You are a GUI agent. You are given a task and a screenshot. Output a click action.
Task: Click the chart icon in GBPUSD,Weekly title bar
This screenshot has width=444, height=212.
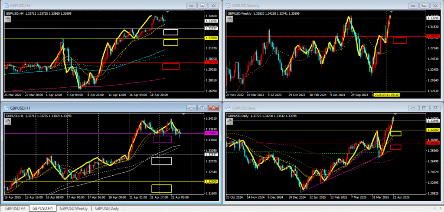point(228,5)
